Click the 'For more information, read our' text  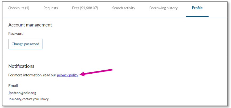(x=32, y=75)
